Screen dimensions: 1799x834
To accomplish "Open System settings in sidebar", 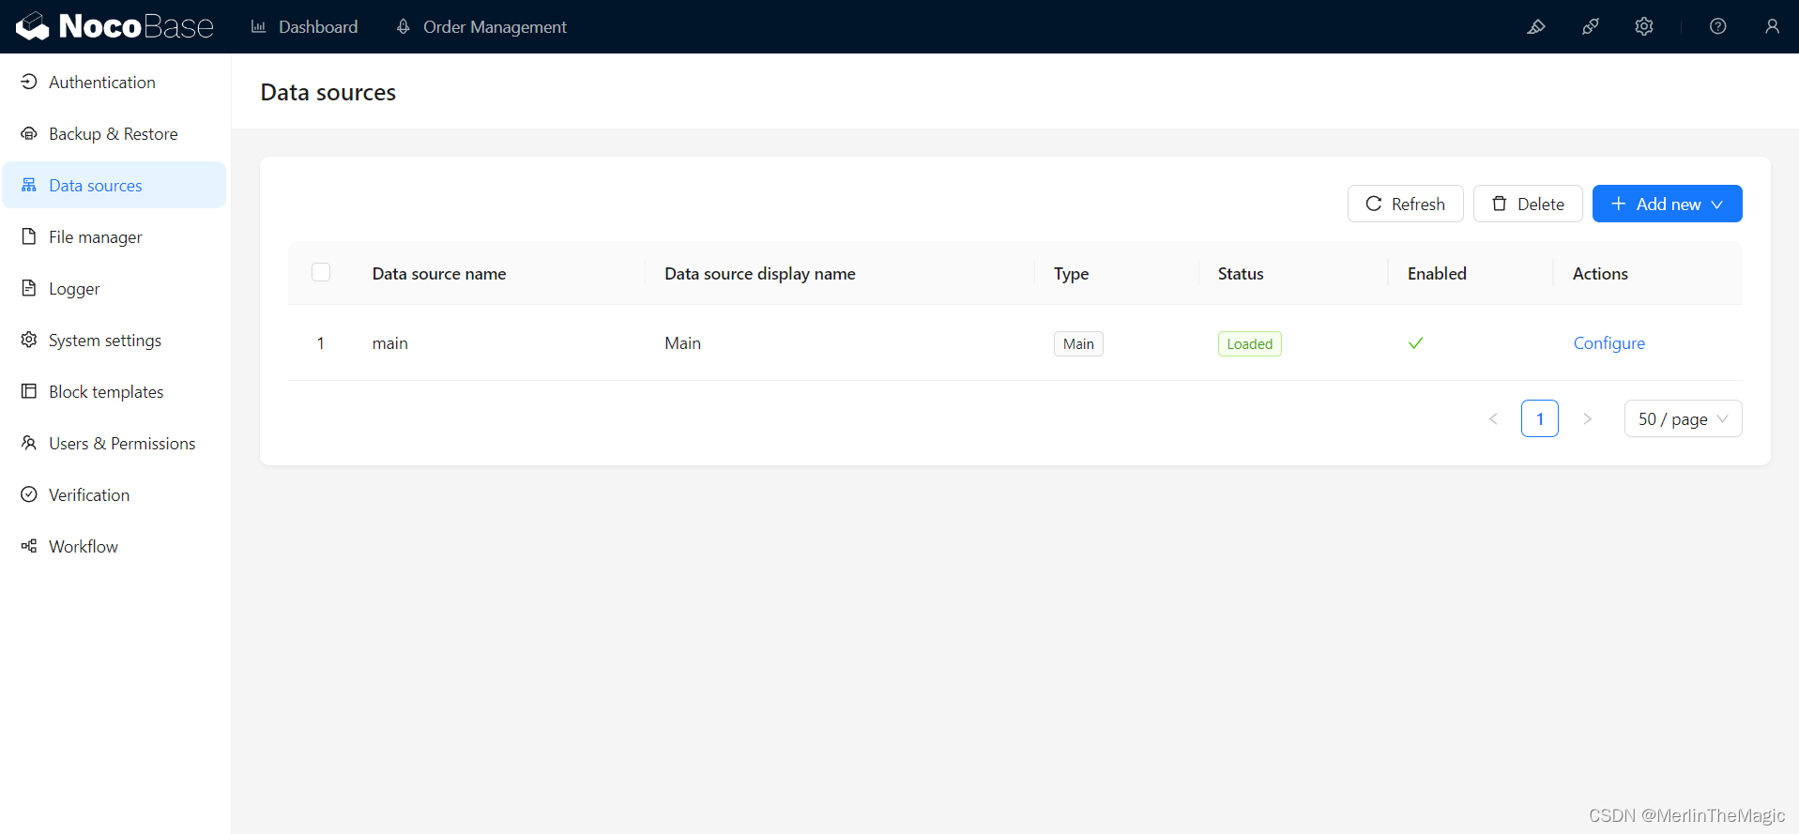I will tap(114, 340).
